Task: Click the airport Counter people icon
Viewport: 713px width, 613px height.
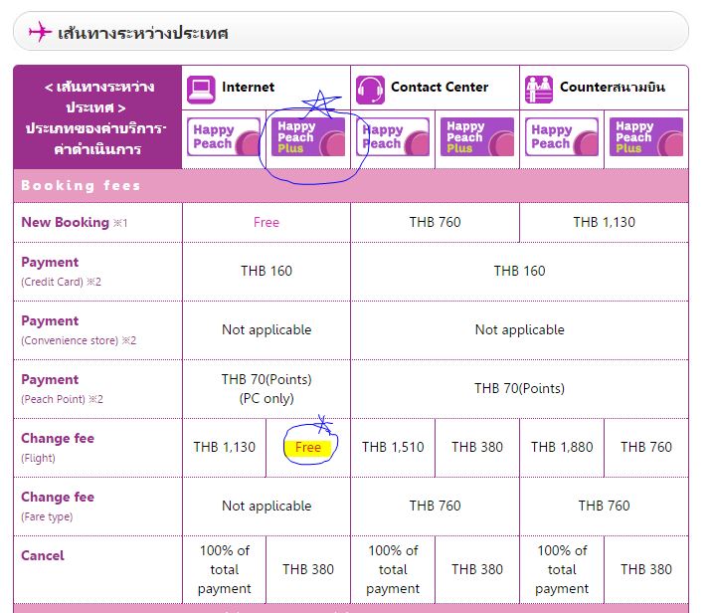Action: coord(539,90)
